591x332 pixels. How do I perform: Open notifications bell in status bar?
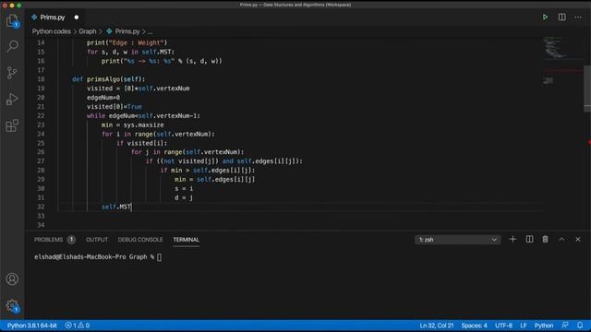tap(580, 326)
